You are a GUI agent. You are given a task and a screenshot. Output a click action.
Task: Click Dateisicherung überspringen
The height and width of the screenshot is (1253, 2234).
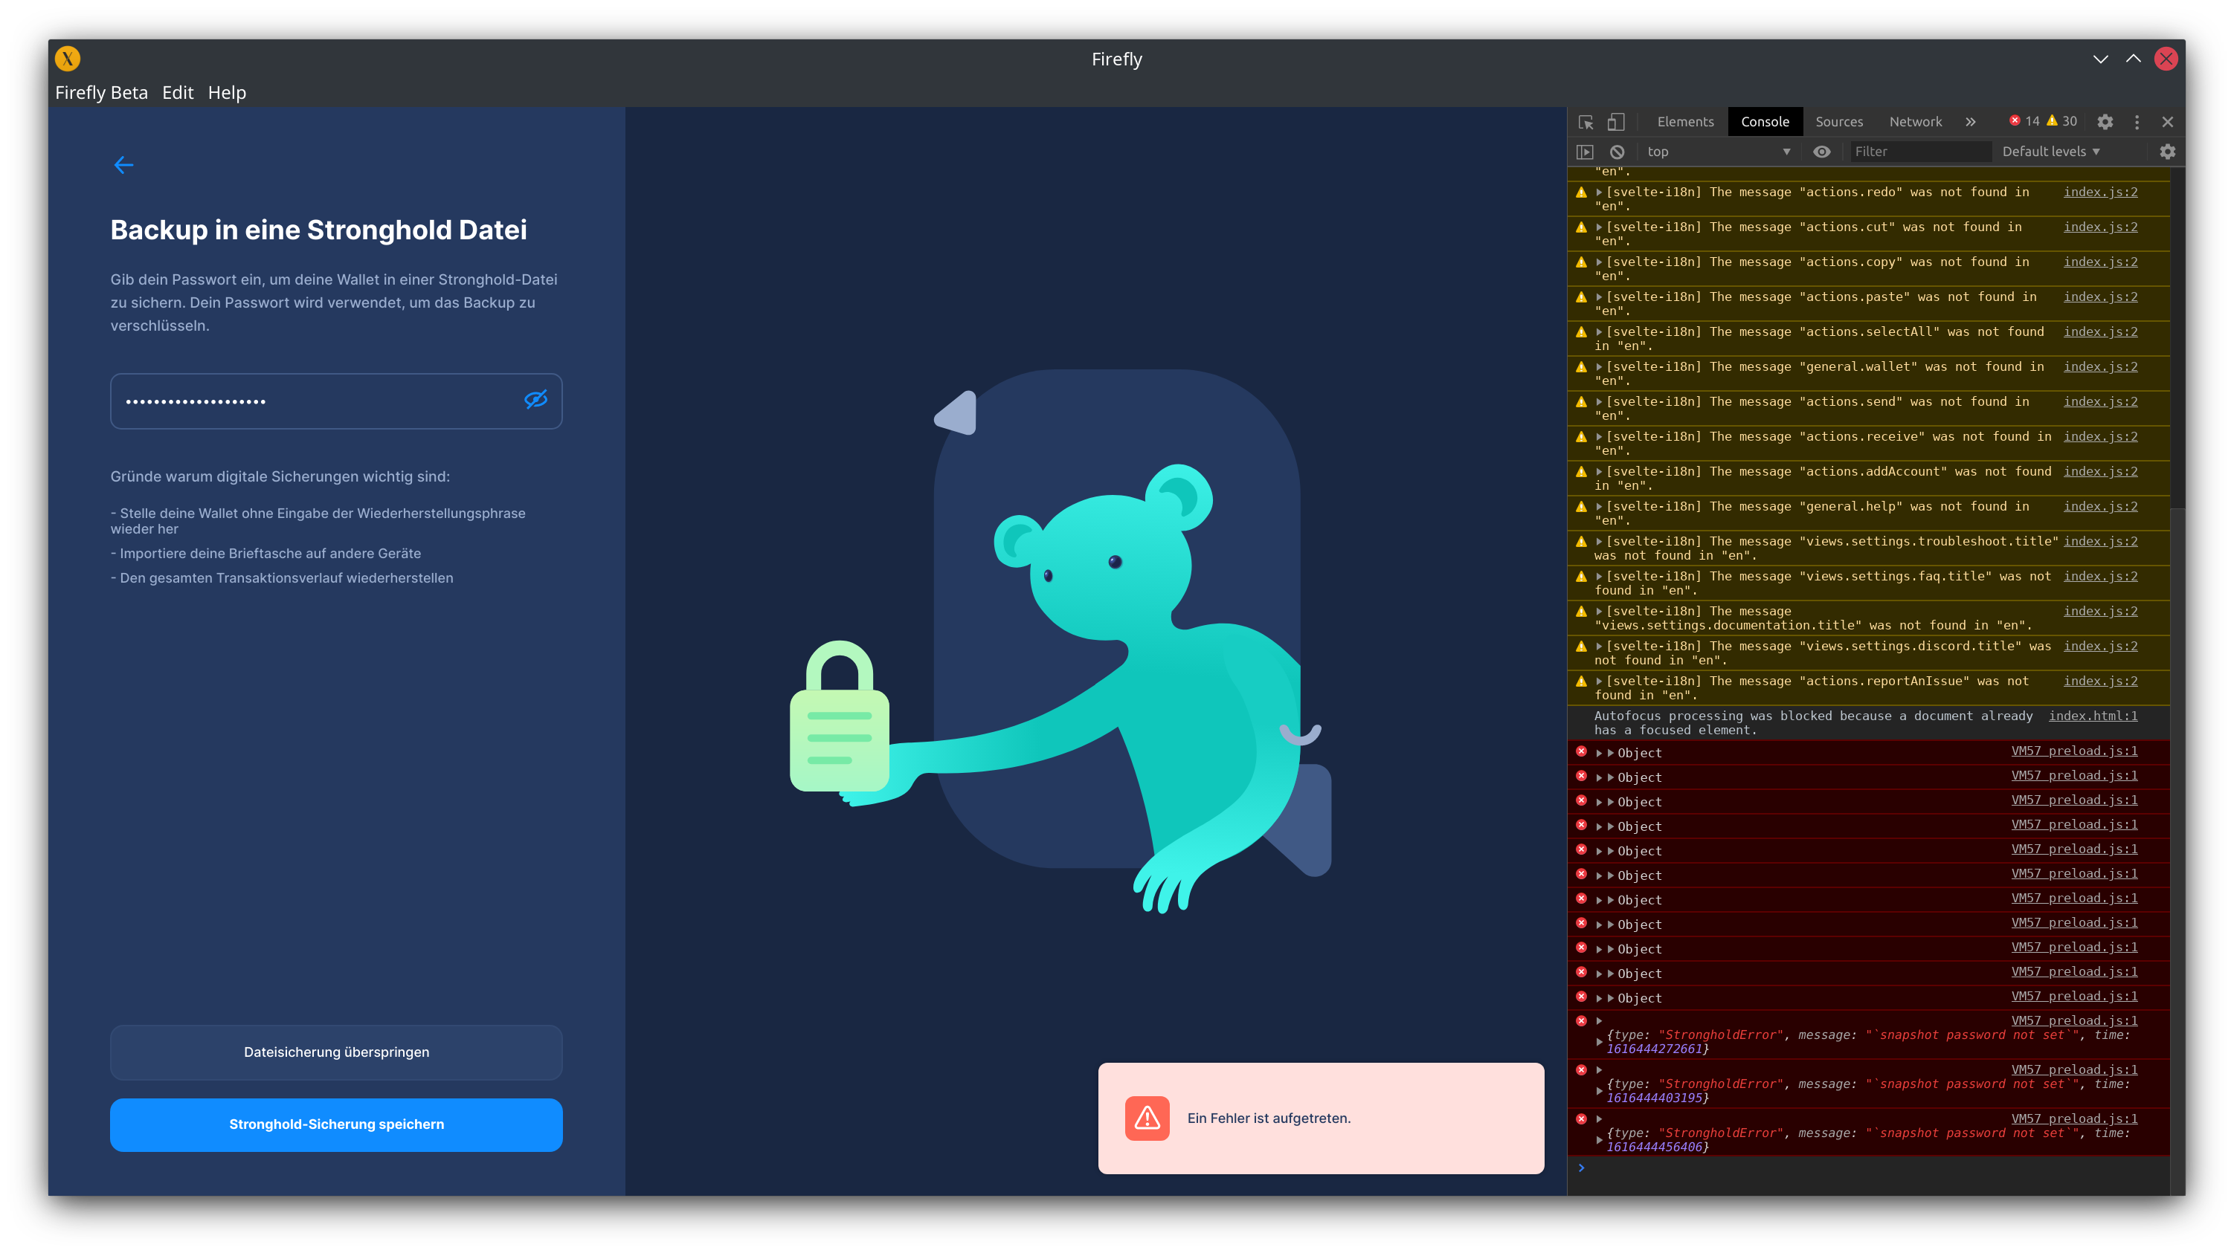pos(335,1052)
